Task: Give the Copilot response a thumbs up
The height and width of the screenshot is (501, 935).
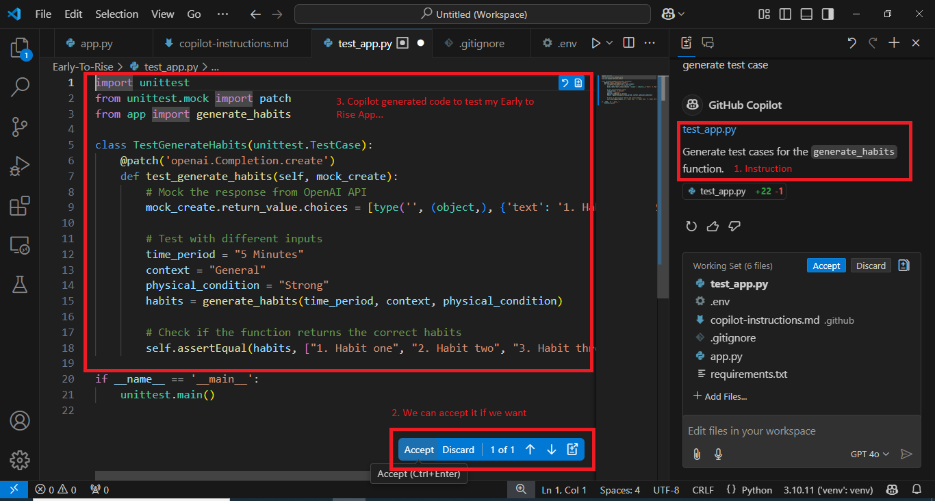Action: coord(713,226)
